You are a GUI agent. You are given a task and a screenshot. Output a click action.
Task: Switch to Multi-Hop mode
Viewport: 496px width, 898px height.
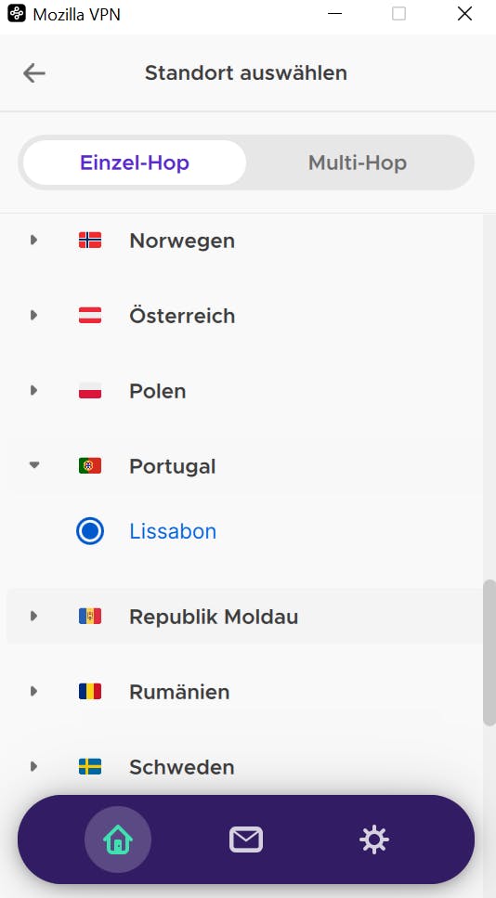coord(358,163)
